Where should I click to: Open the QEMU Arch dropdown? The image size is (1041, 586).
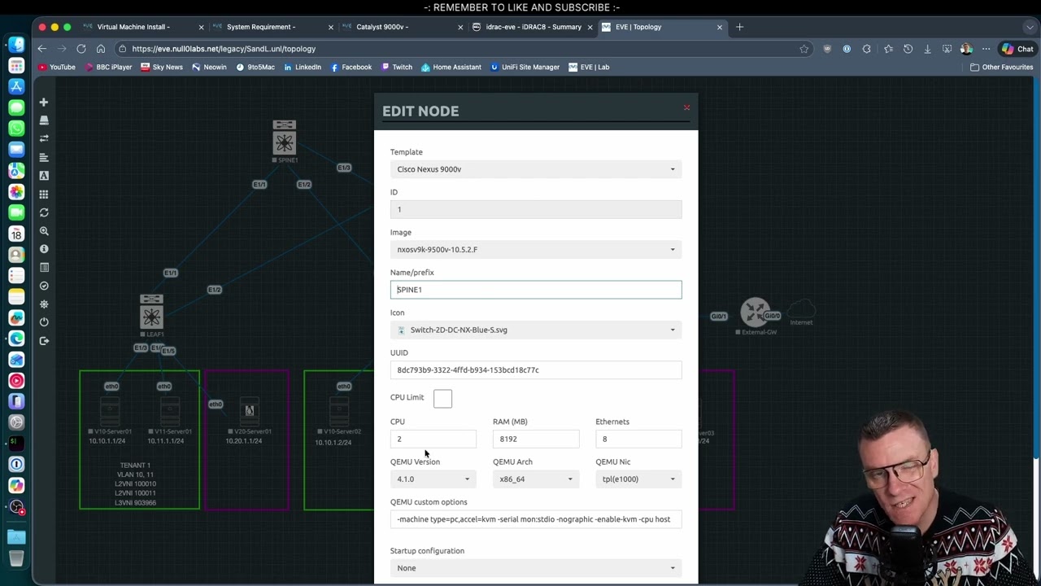tap(536, 479)
